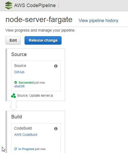Click transition arrow between Source and Build
The width and height of the screenshot is (128, 153).
[14, 106]
